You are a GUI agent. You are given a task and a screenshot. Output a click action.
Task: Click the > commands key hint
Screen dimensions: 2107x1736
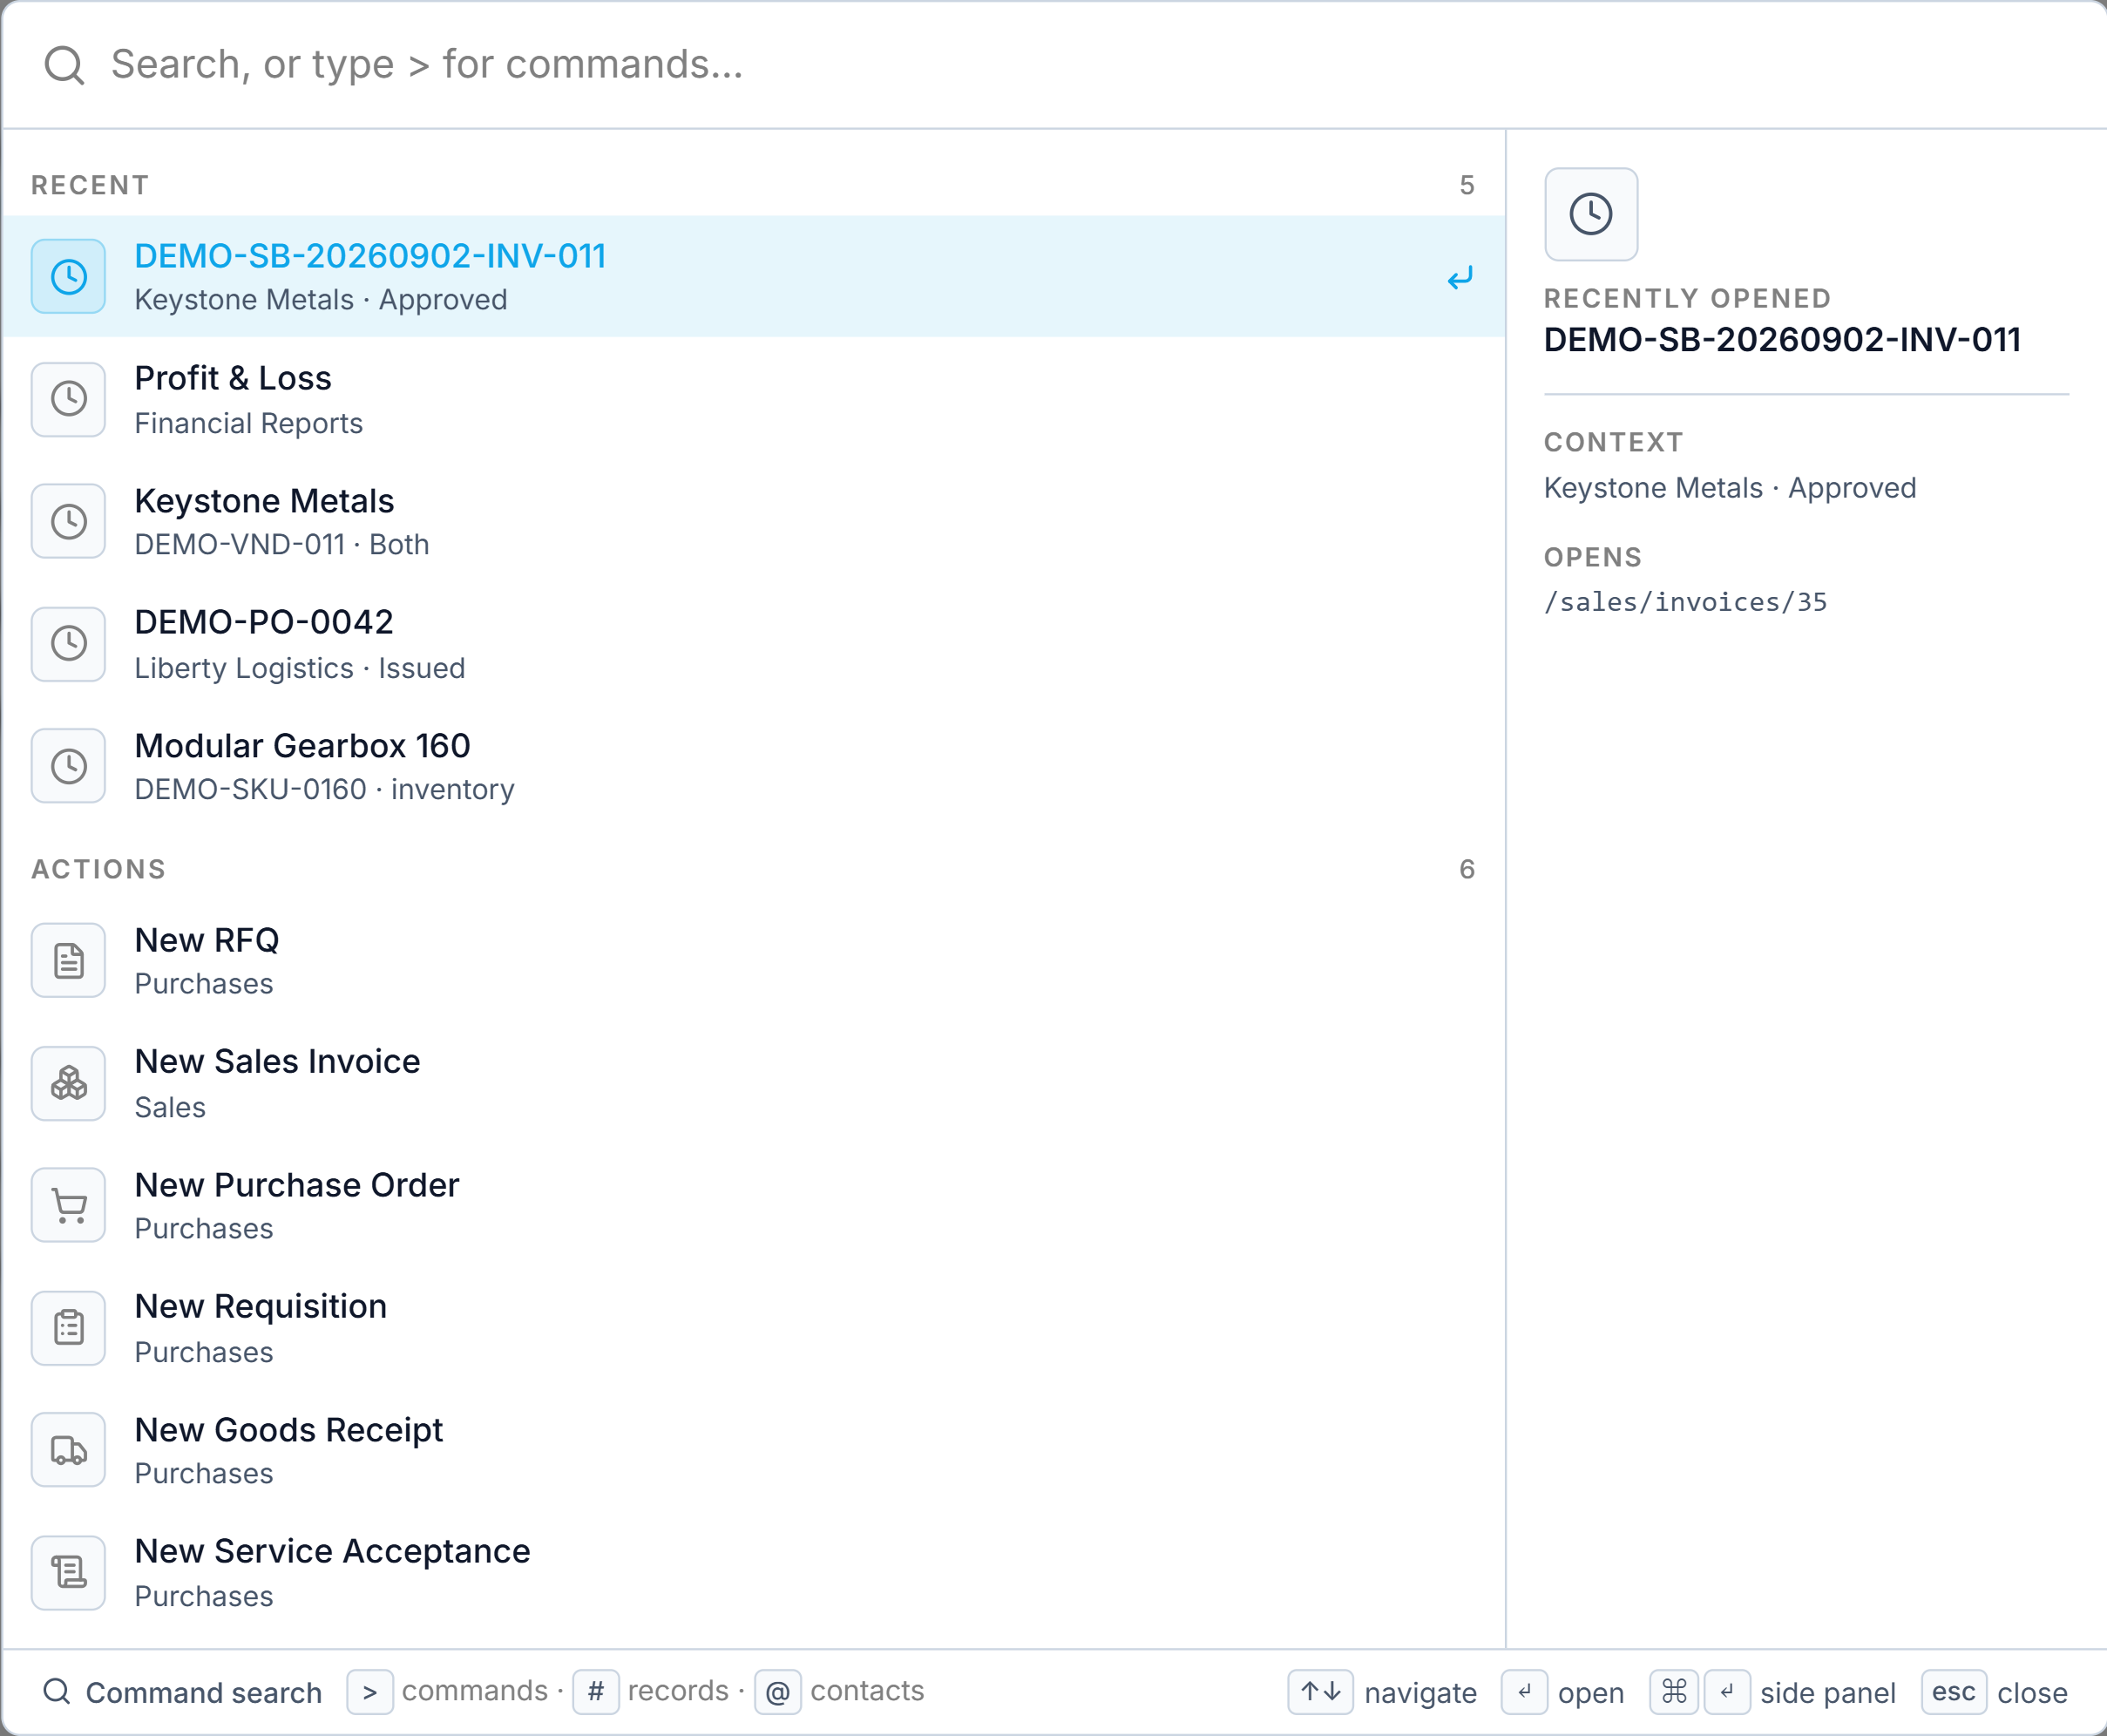[370, 1692]
